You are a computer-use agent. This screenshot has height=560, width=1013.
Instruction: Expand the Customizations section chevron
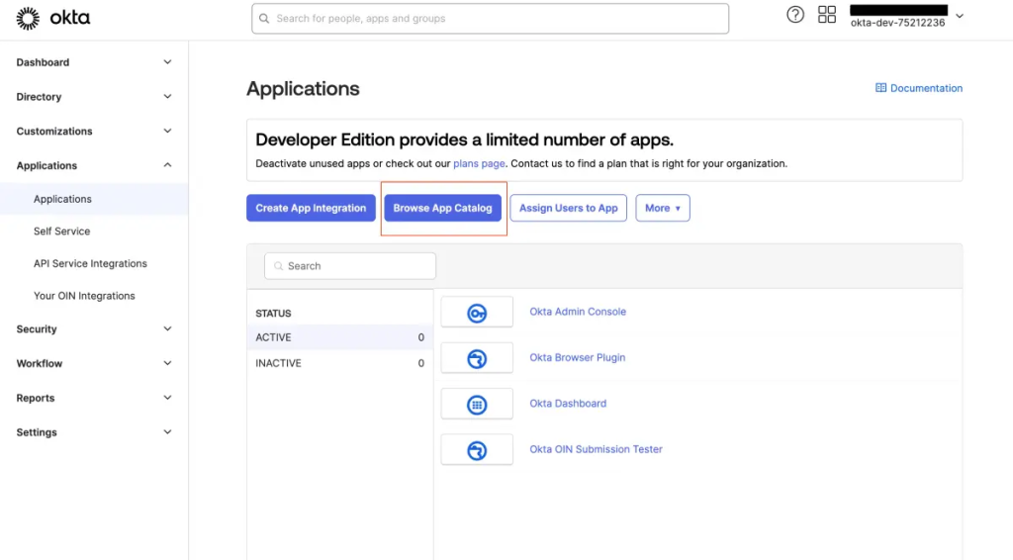coord(167,131)
